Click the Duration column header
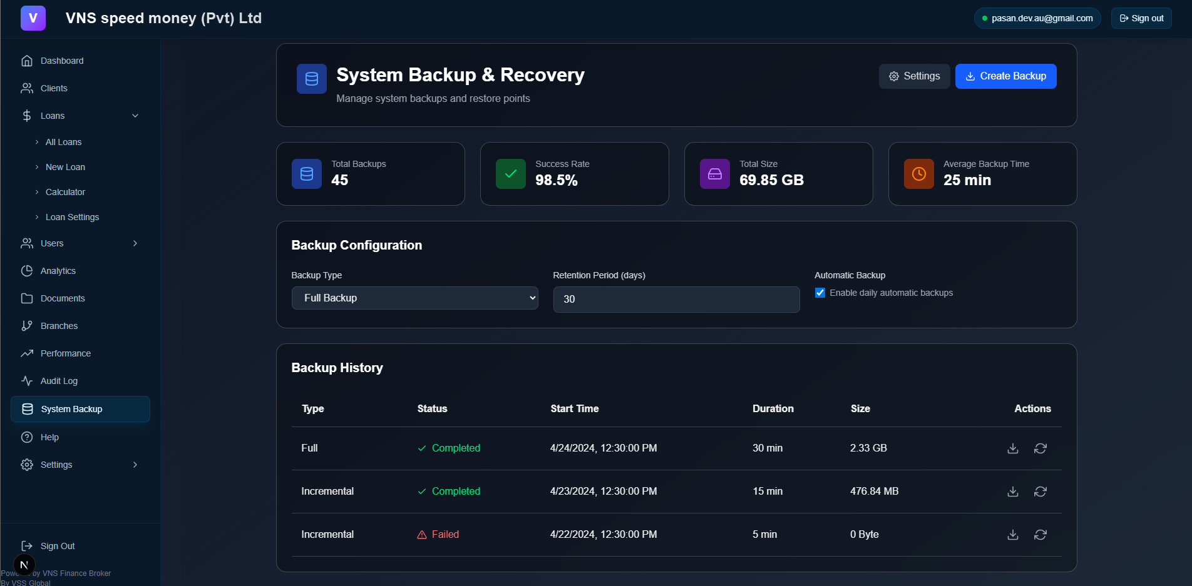 coord(773,408)
